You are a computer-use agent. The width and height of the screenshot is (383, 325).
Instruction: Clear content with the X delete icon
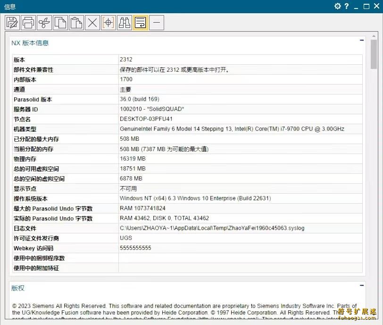pos(92,22)
